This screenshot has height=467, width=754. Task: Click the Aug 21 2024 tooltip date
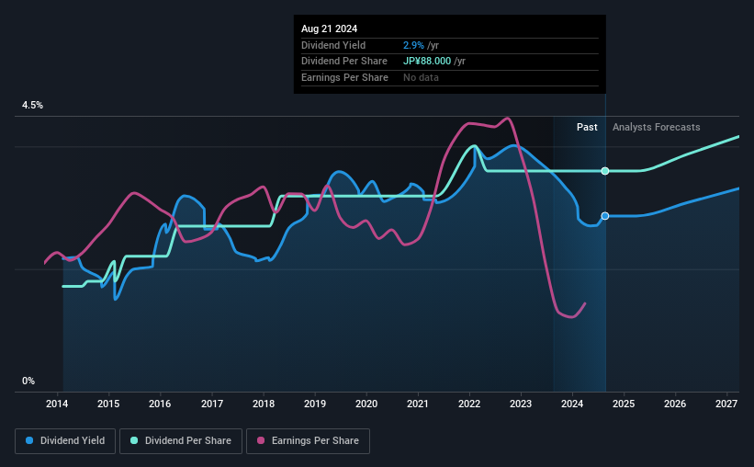click(x=330, y=28)
